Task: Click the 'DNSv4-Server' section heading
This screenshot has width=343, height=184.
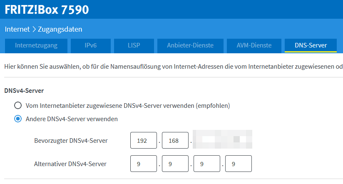Action: pyautogui.click(x=24, y=91)
